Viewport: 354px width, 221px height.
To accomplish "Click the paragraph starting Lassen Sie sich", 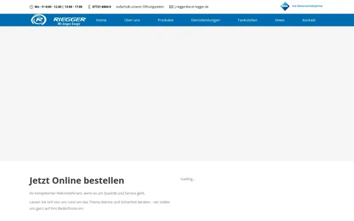I will [100, 205].
